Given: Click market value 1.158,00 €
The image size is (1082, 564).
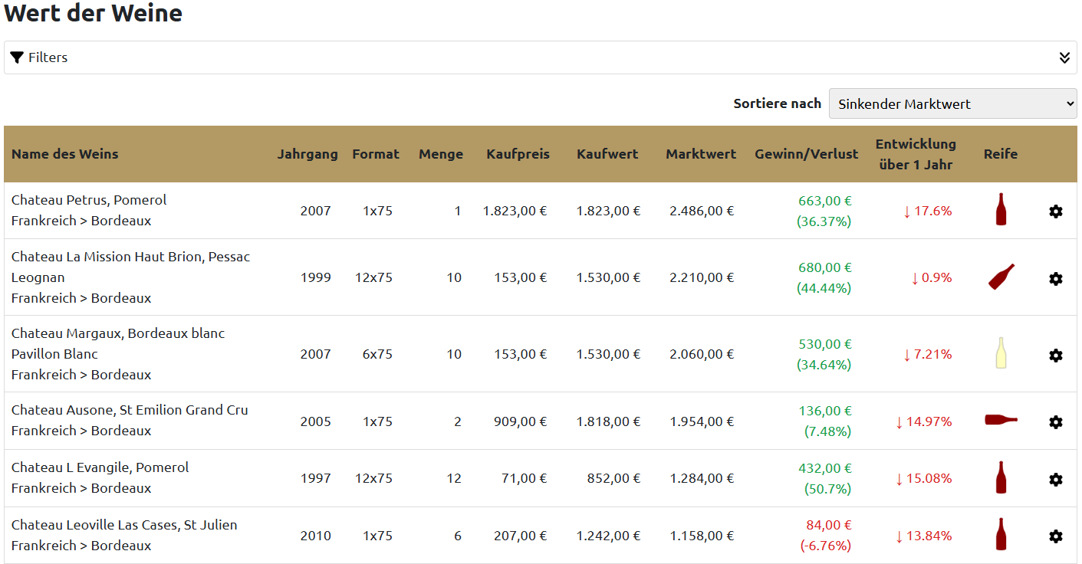Looking at the screenshot, I should click(702, 536).
